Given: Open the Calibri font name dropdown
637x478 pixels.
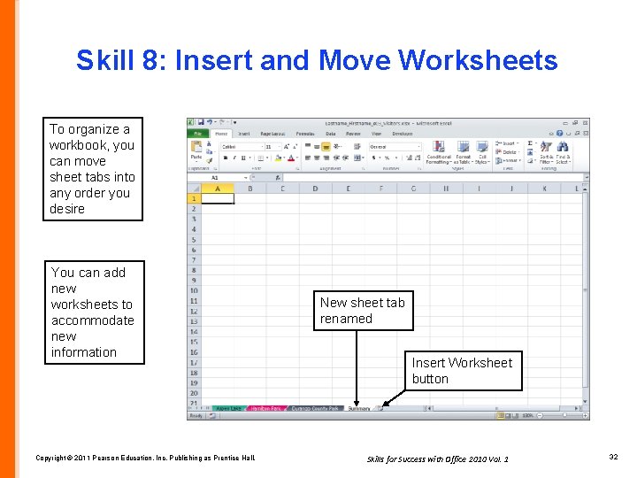Looking at the screenshot, I should [x=262, y=147].
